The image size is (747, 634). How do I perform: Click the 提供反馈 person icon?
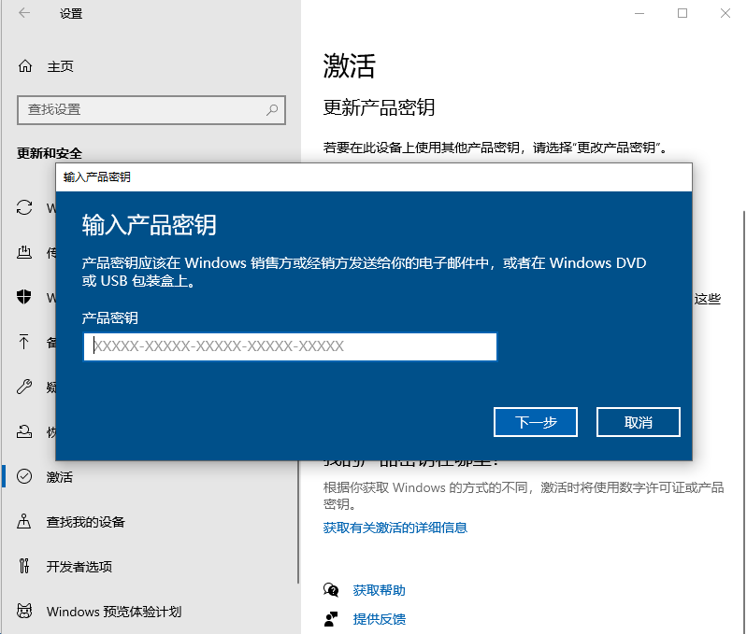coord(331,619)
